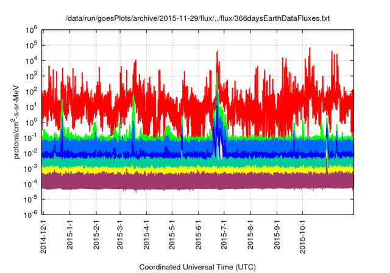Click the 10^-4 y-axis tick label
Image resolution: width=390 pixels, height=273 pixels.
click(30, 184)
